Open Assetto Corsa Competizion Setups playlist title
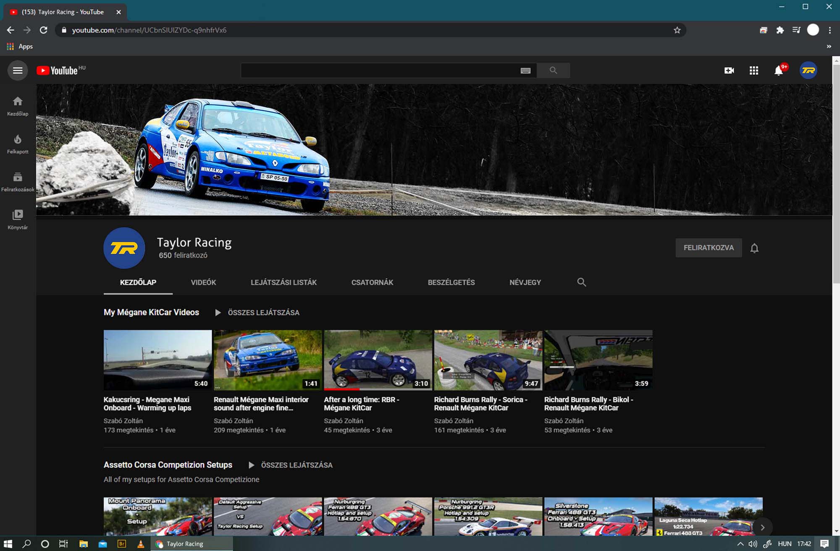Viewport: 840px width, 551px height. coord(168,465)
